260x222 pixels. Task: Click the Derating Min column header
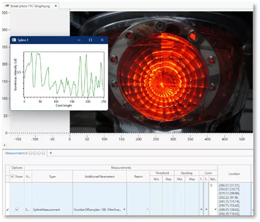click(179, 179)
